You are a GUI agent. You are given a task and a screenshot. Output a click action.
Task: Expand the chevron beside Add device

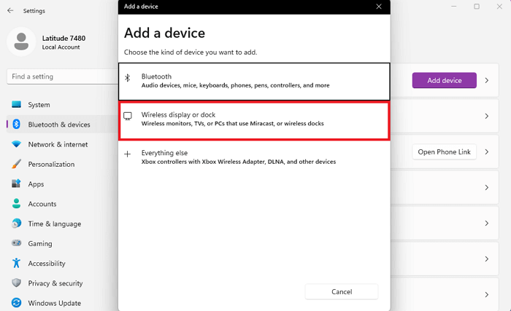487,80
